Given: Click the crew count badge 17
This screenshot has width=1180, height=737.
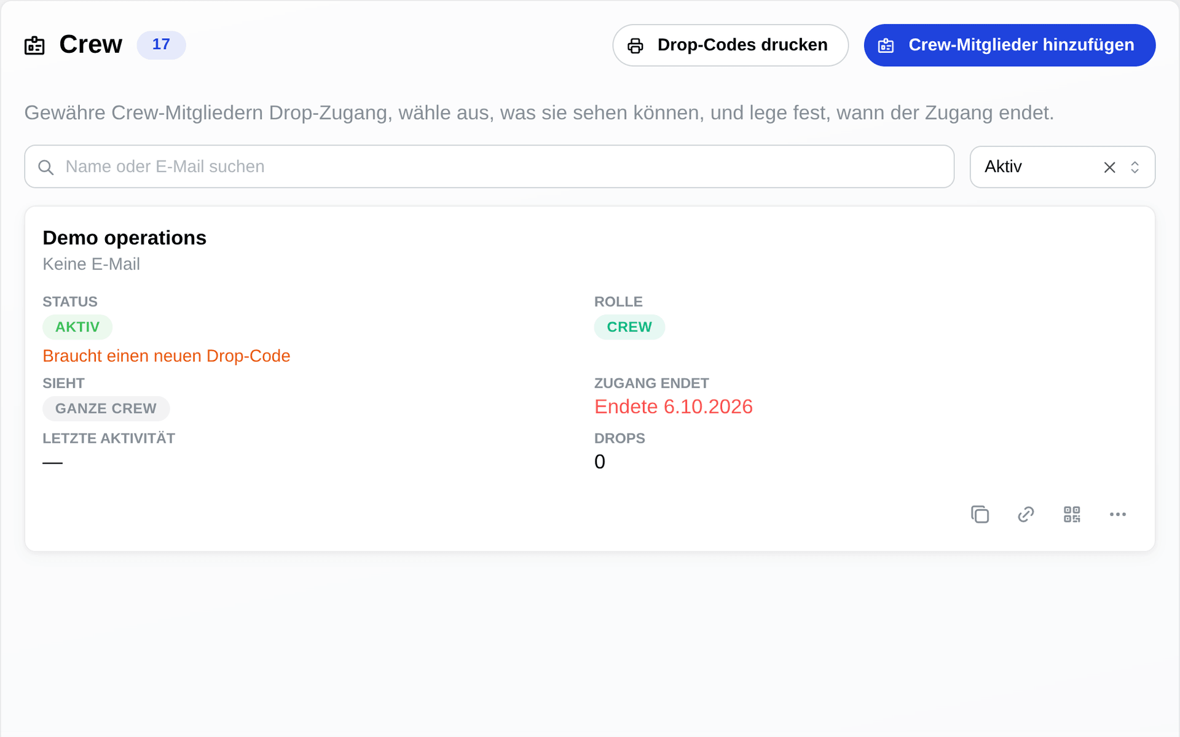Looking at the screenshot, I should pyautogui.click(x=161, y=45).
